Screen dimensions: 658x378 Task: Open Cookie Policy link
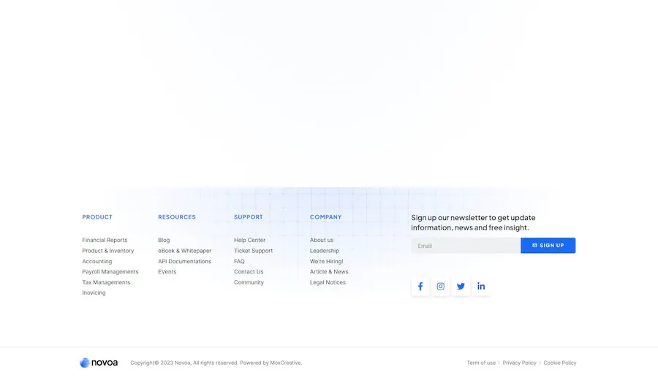[x=560, y=363]
